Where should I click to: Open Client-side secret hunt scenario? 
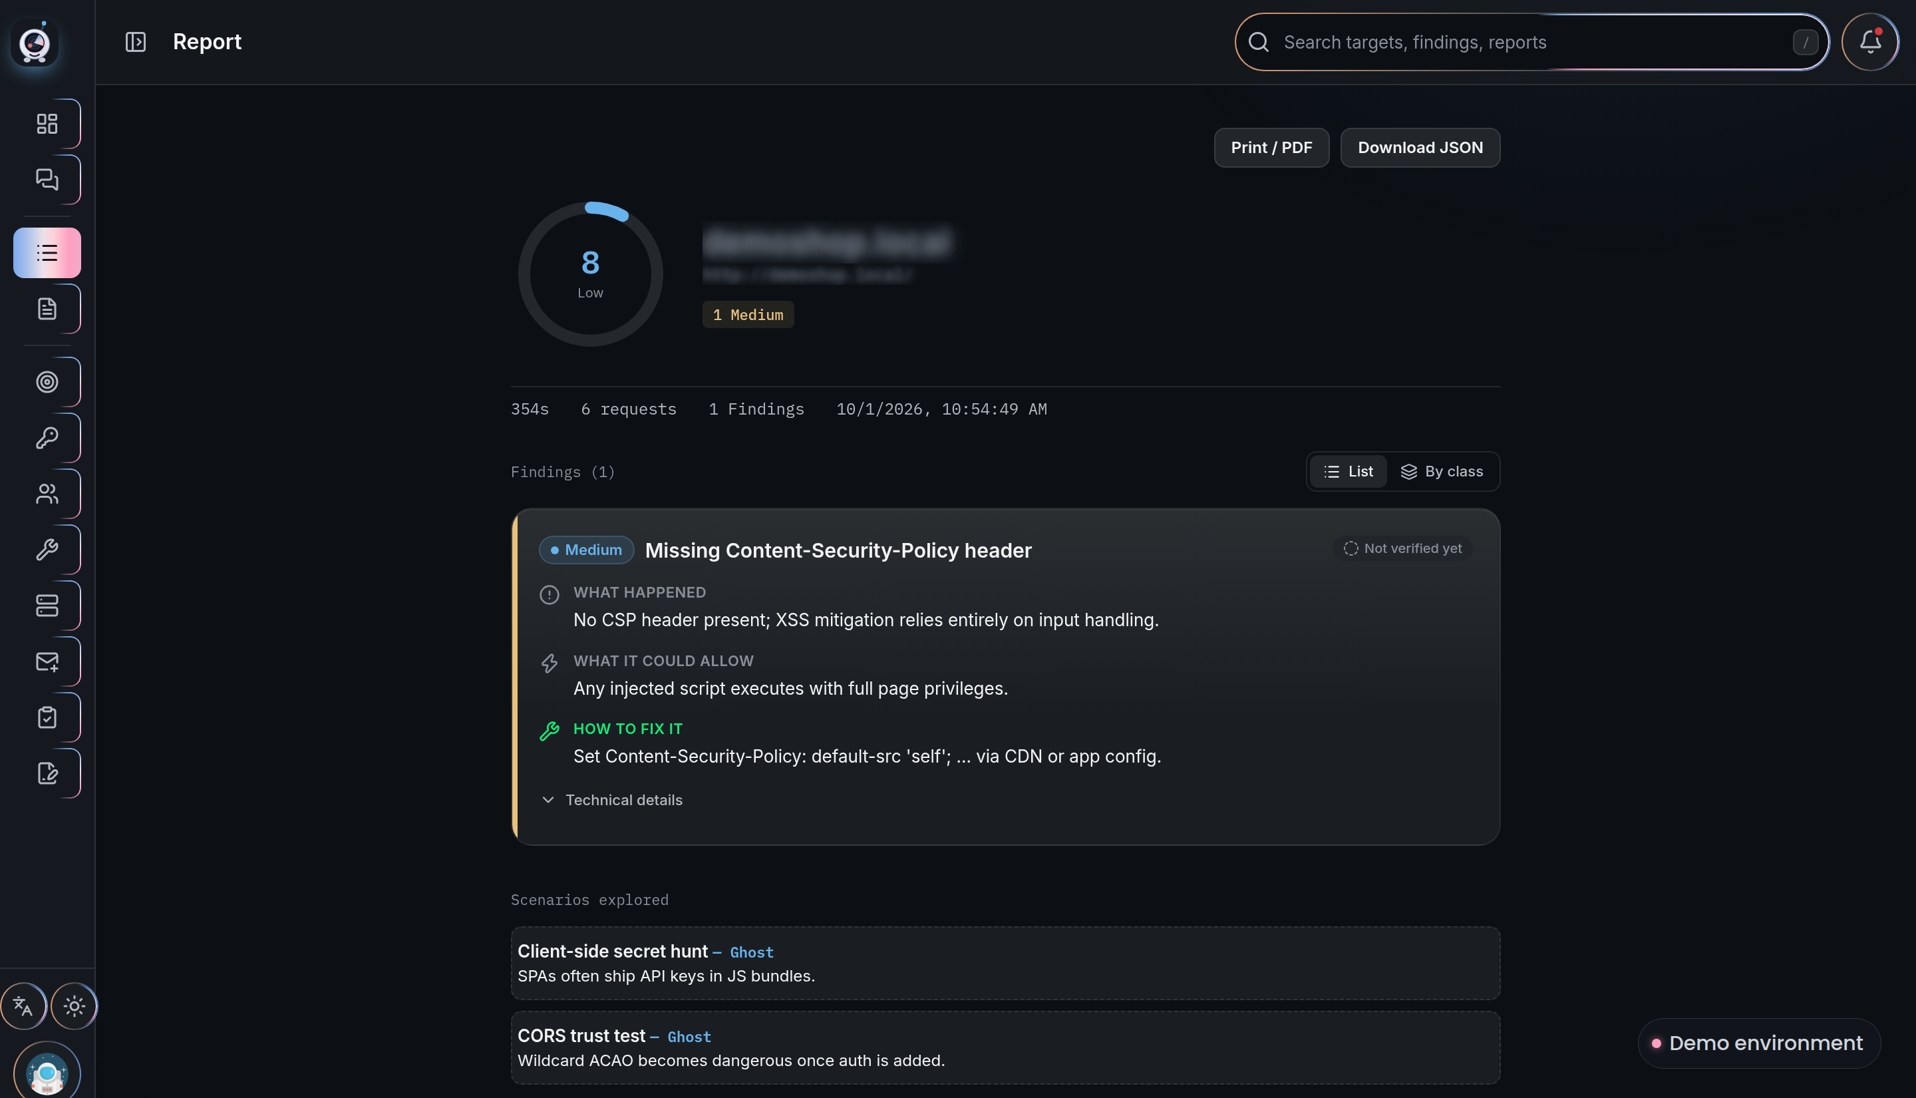[1005, 963]
